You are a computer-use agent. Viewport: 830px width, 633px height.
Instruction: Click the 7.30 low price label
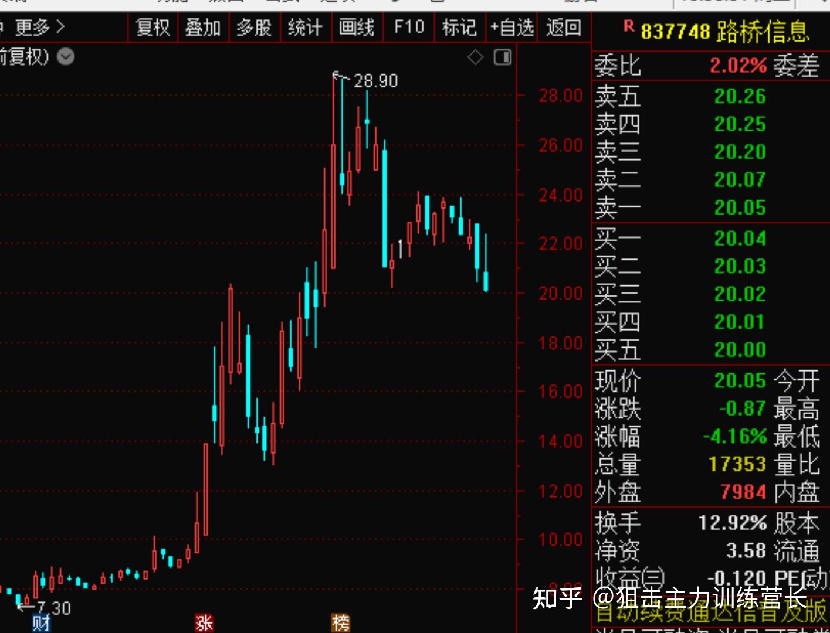click(54, 608)
